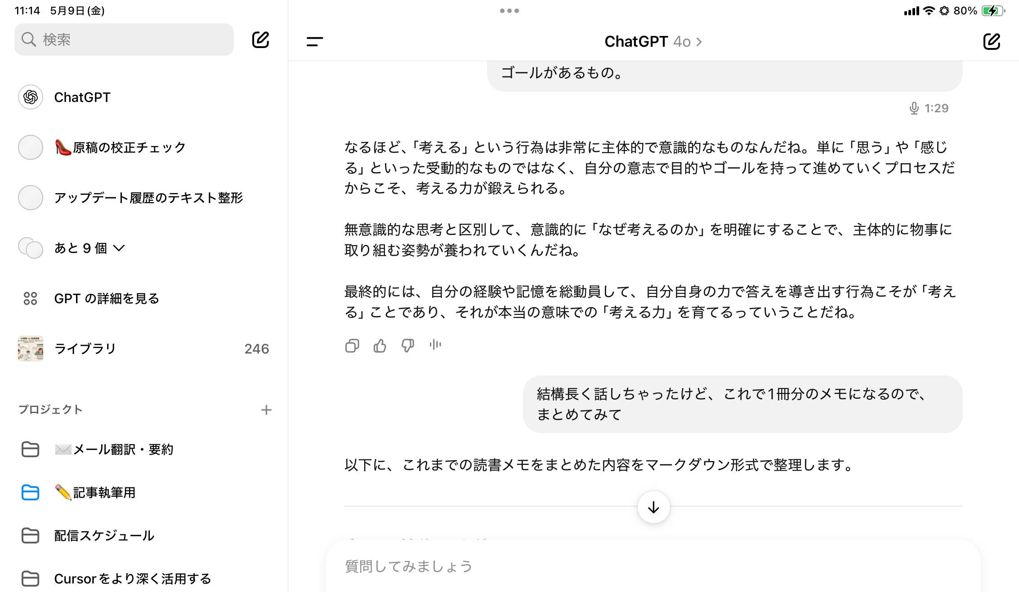Image resolution: width=1019 pixels, height=592 pixels.
Task: Give thumbs down to the response
Action: pos(407,345)
